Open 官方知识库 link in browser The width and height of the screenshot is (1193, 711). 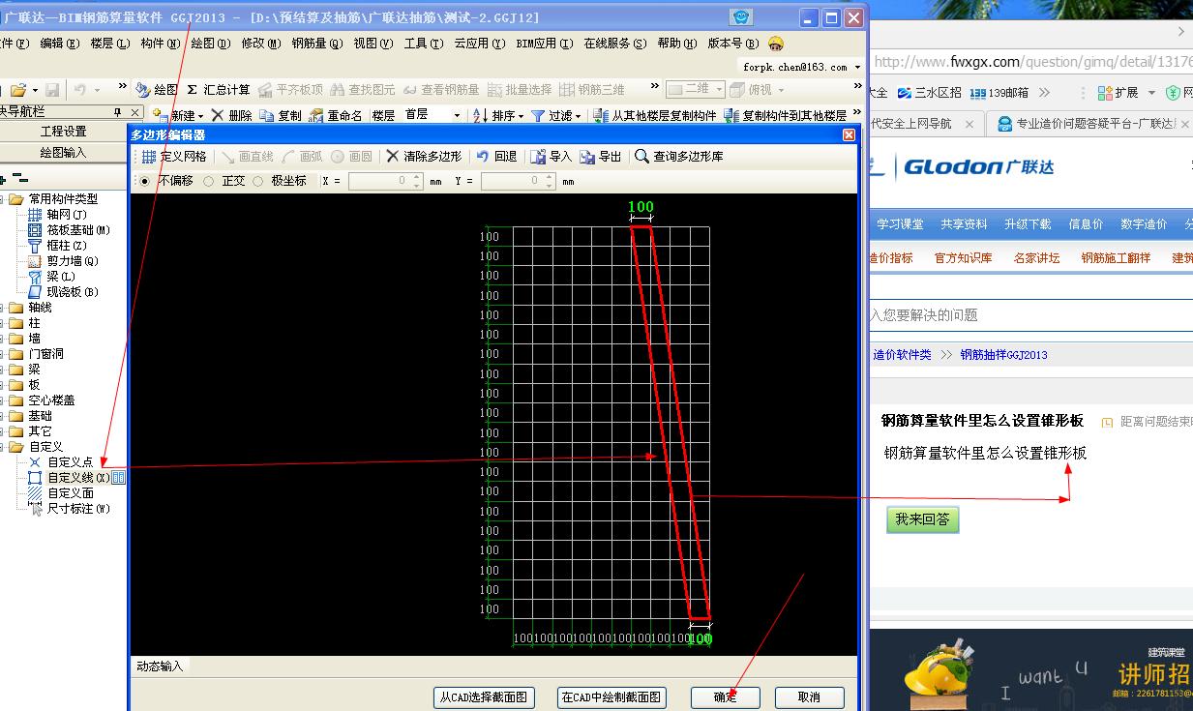coord(963,258)
